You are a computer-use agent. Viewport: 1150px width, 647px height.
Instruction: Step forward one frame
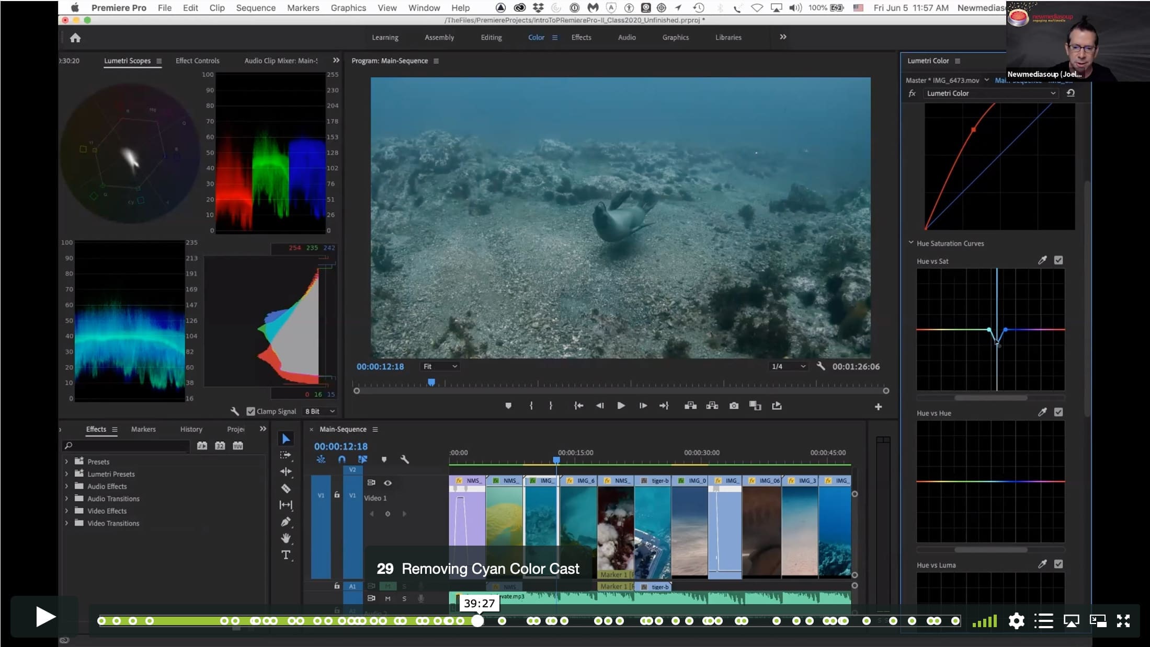643,406
